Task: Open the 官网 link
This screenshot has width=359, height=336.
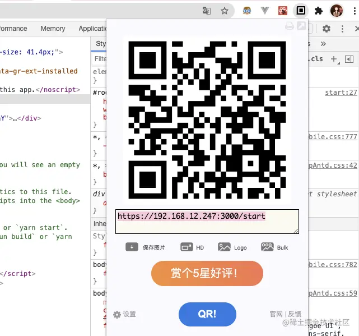Action: tap(276, 314)
